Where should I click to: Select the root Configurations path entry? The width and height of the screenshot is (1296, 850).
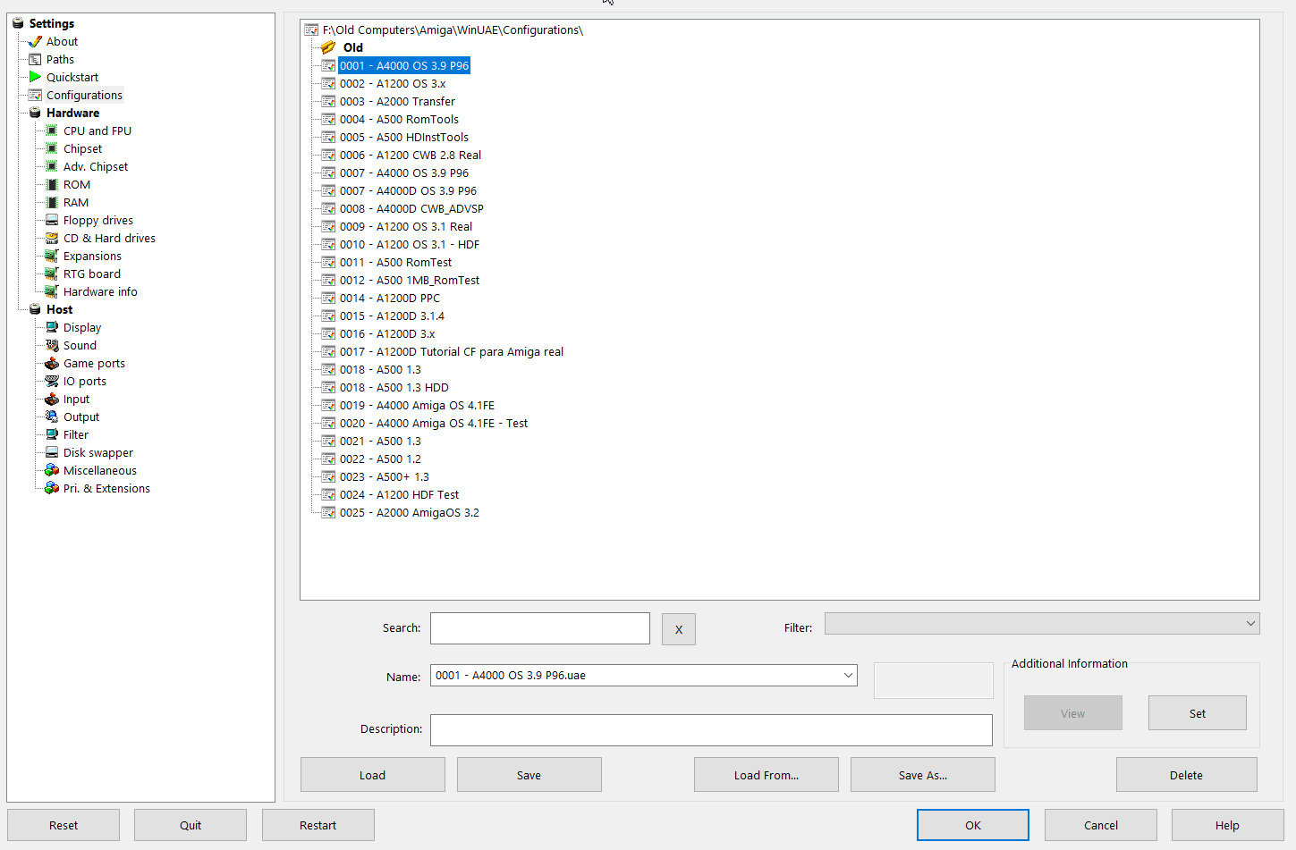pyautogui.click(x=453, y=29)
